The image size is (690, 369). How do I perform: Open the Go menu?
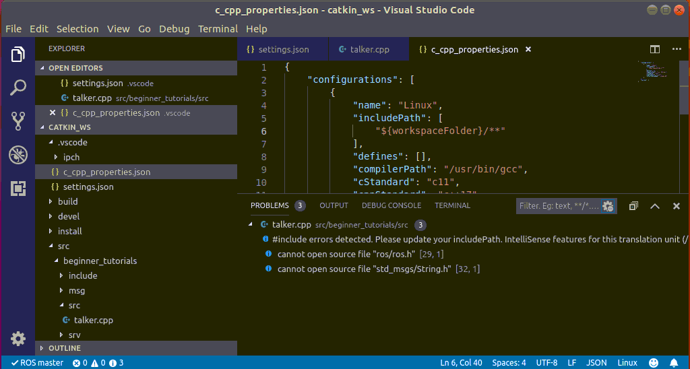[144, 29]
